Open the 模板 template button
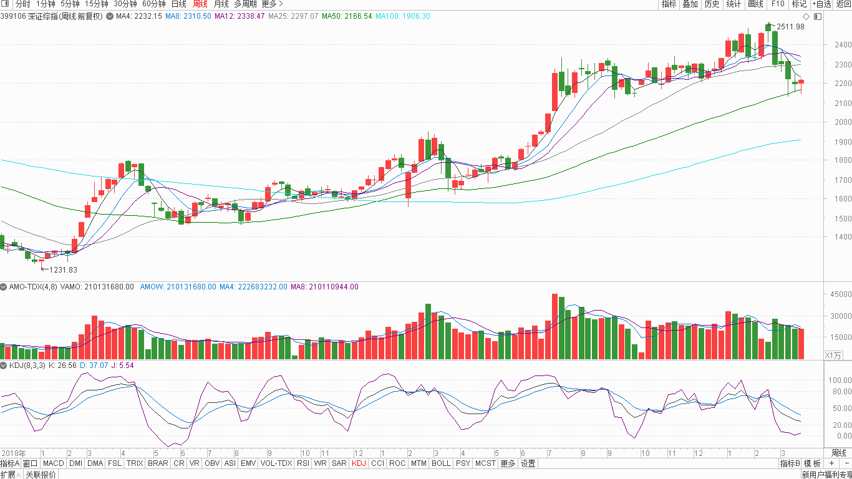The height and width of the screenshot is (479, 852). click(812, 463)
